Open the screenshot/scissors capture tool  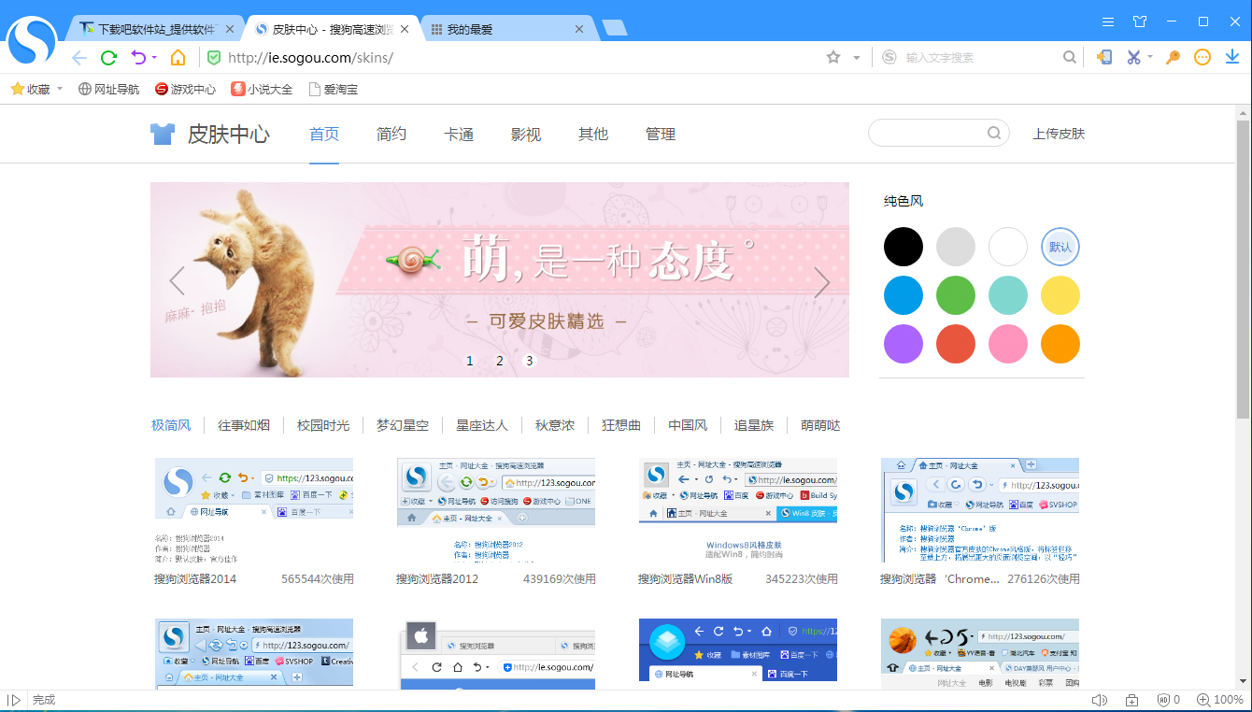pyautogui.click(x=1133, y=57)
